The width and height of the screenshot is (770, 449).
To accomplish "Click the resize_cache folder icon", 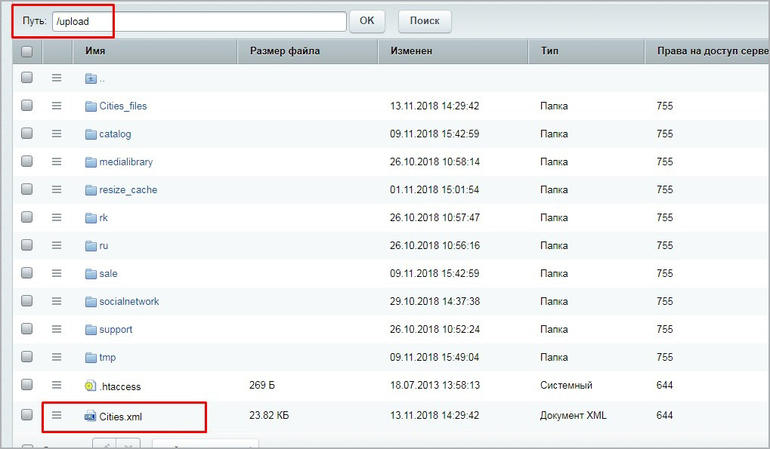I will pos(91,190).
